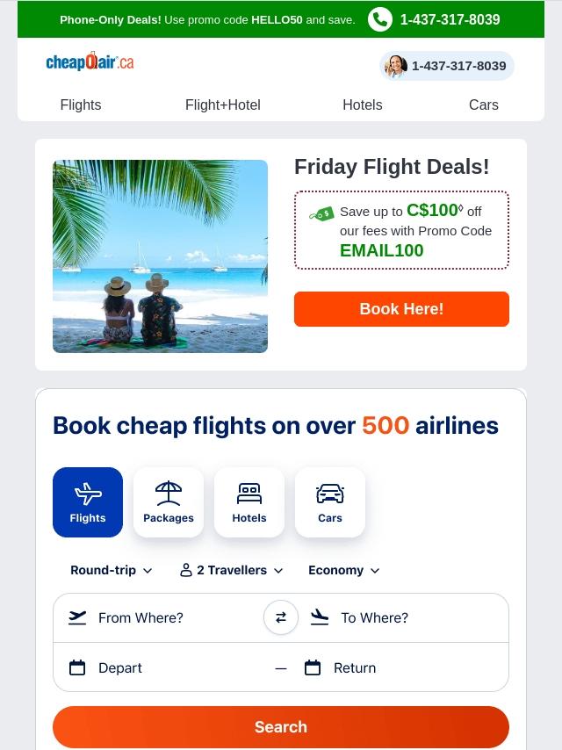Click the Depart calendar icon

pos(77,667)
